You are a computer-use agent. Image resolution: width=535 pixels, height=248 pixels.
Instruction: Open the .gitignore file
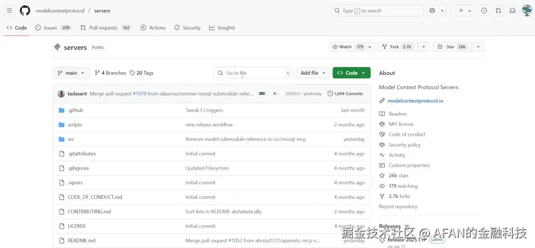pos(78,168)
